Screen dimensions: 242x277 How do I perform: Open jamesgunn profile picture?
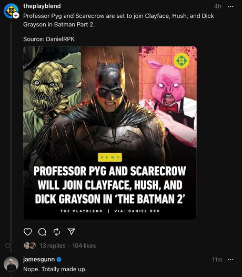[11, 264]
